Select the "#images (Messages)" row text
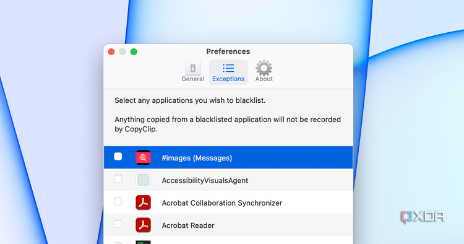The width and height of the screenshot is (464, 244). [x=197, y=158]
